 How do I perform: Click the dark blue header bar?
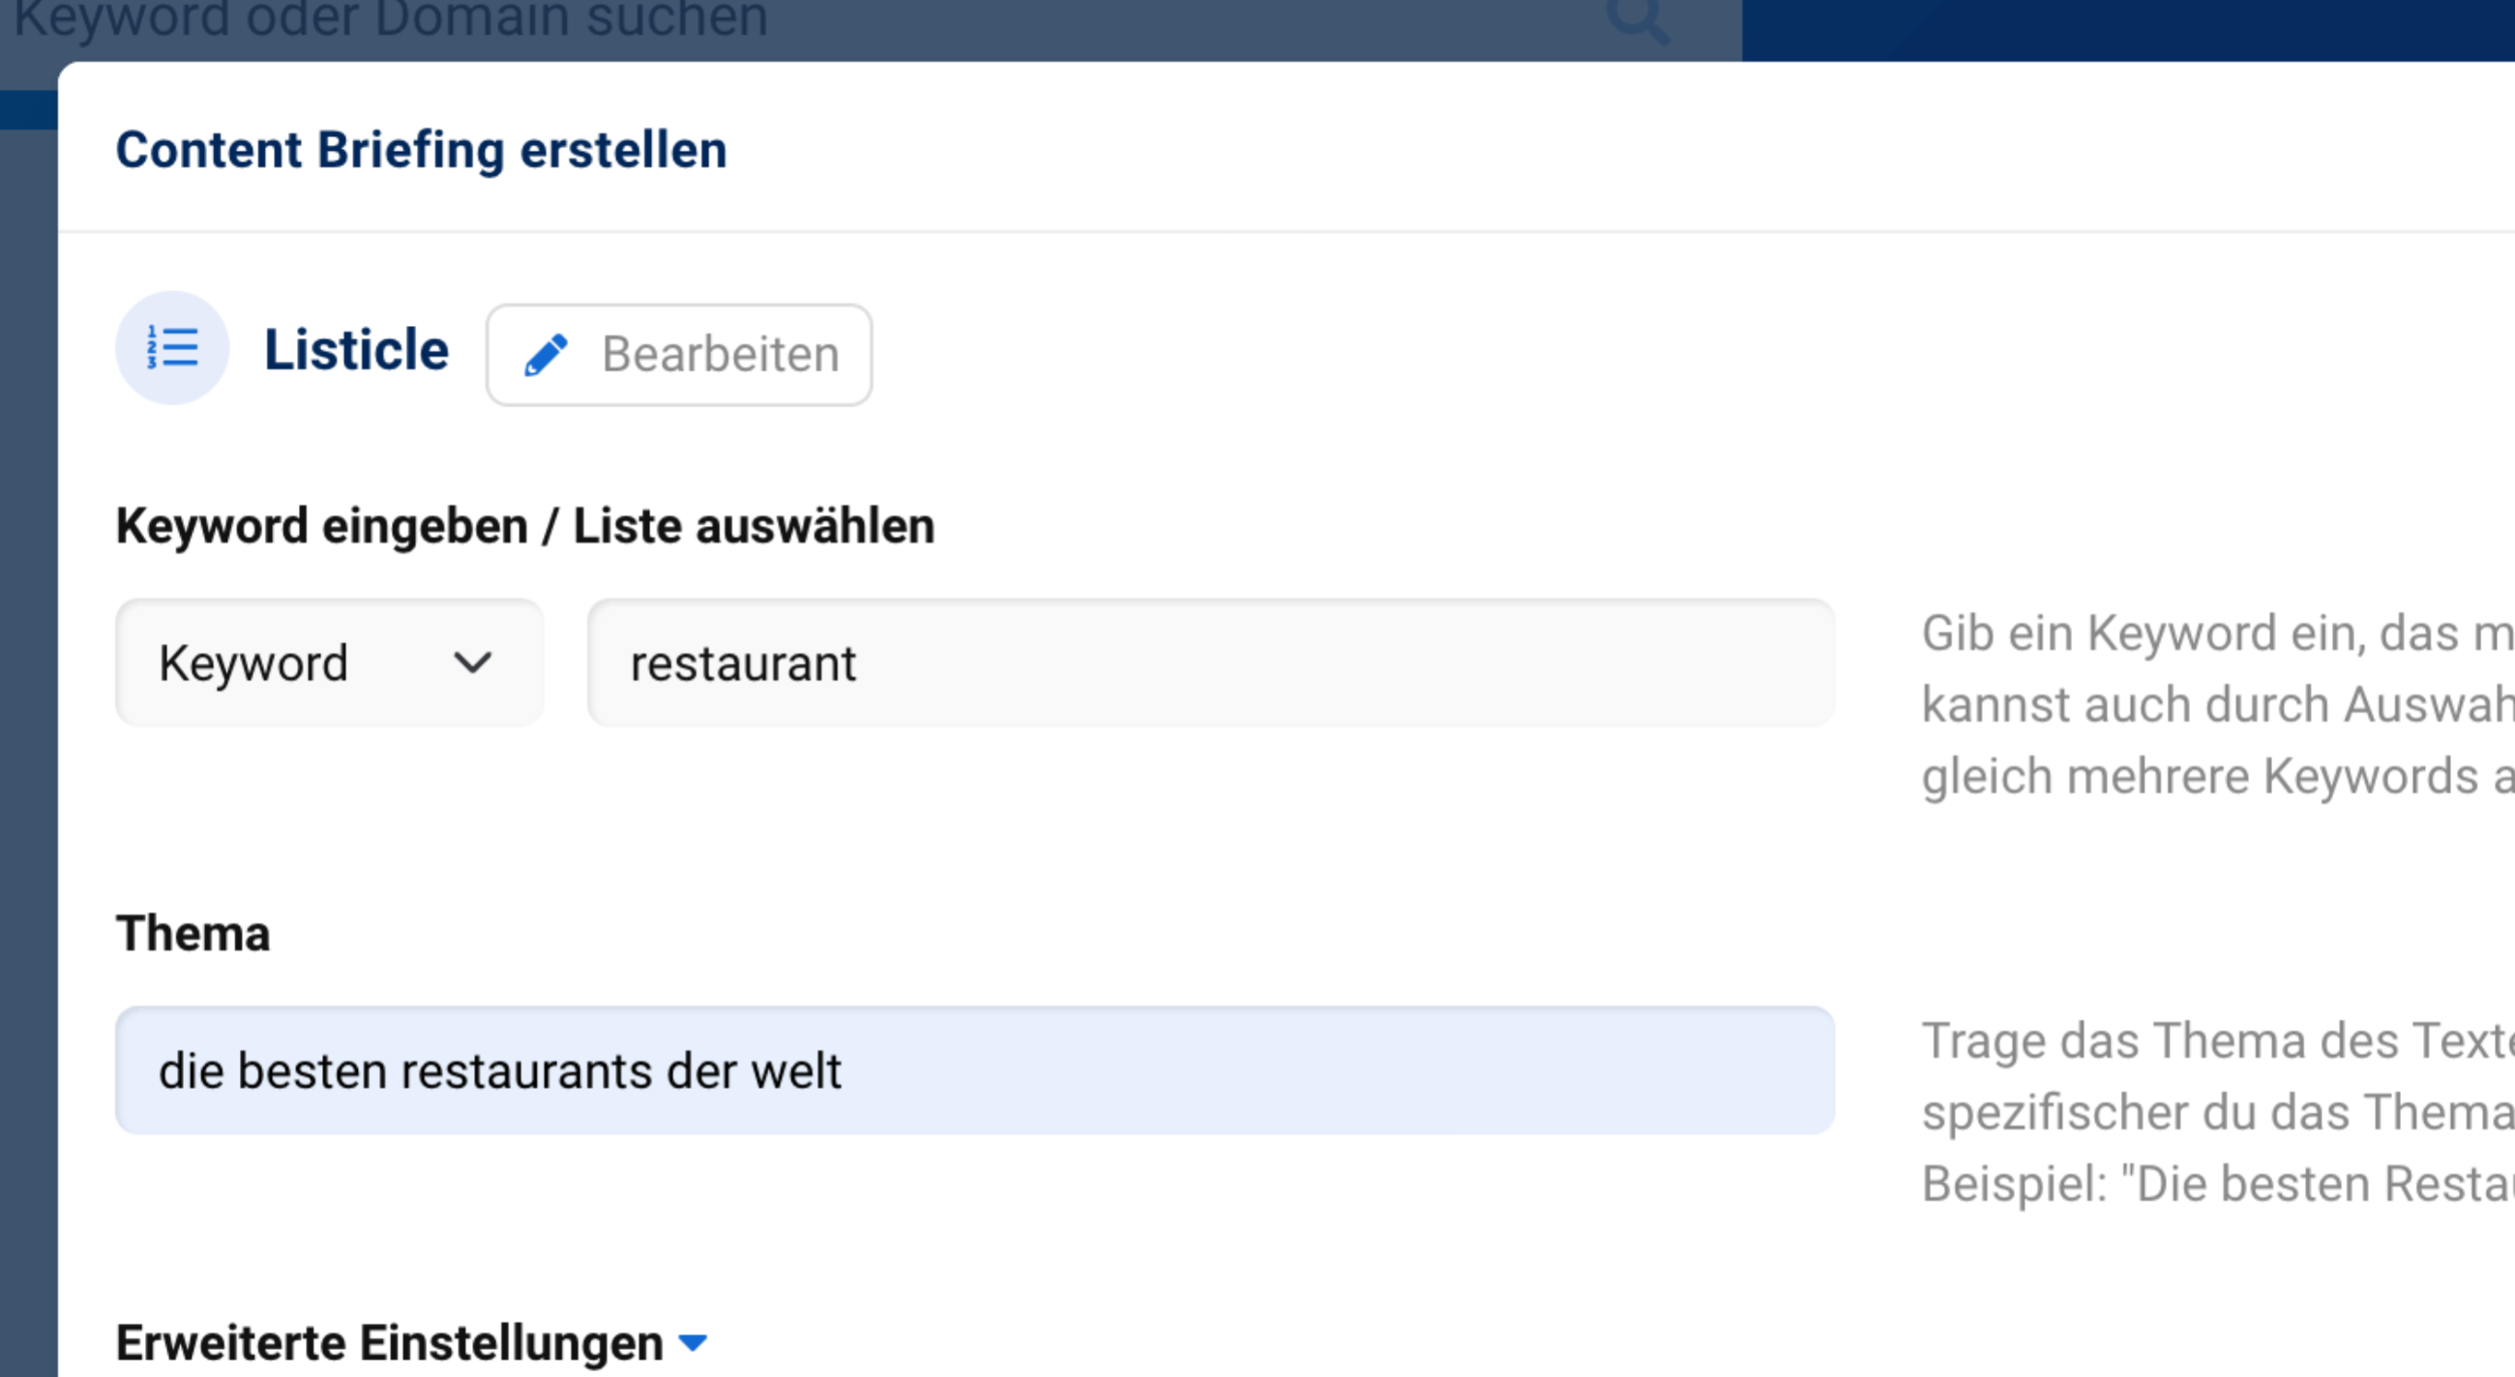[x=2128, y=29]
